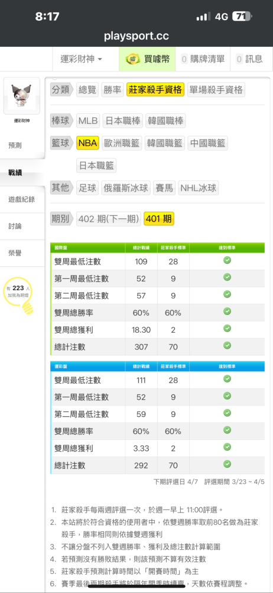Select the 莊家殺手資格 category filter
Image resolution: width=273 pixels, height=593 pixels.
(x=155, y=90)
